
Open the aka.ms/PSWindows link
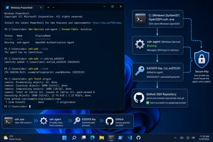coord(107,23)
